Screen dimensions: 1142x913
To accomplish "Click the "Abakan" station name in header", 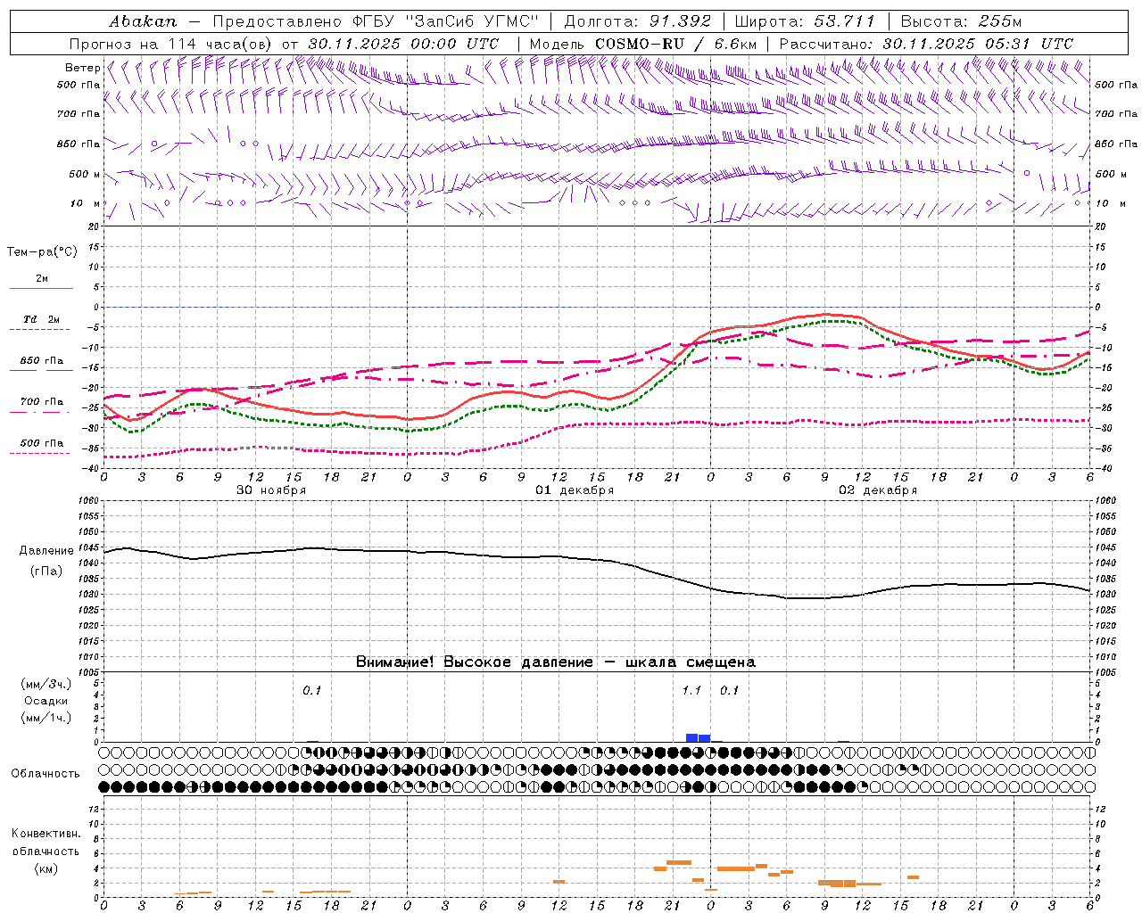I will click(143, 21).
